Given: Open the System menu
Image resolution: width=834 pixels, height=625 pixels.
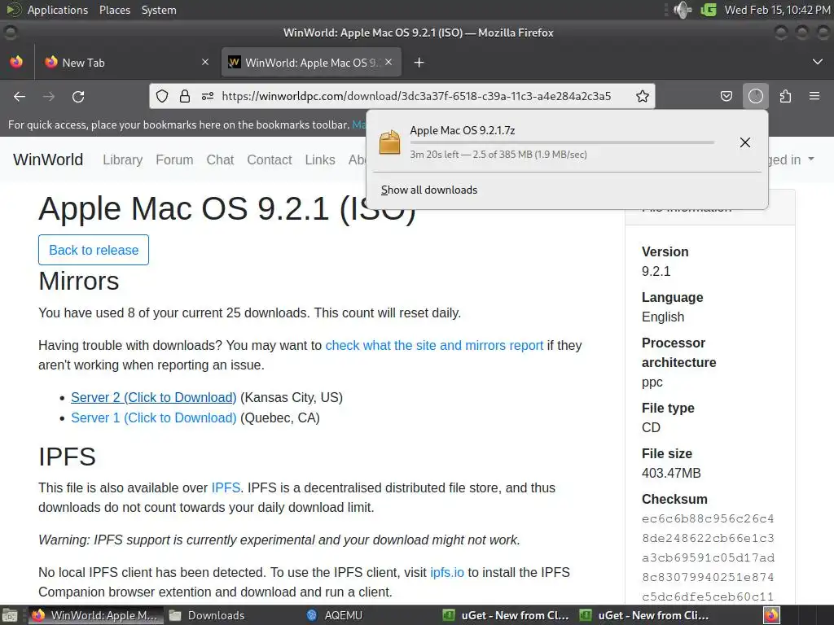Looking at the screenshot, I should (x=159, y=10).
